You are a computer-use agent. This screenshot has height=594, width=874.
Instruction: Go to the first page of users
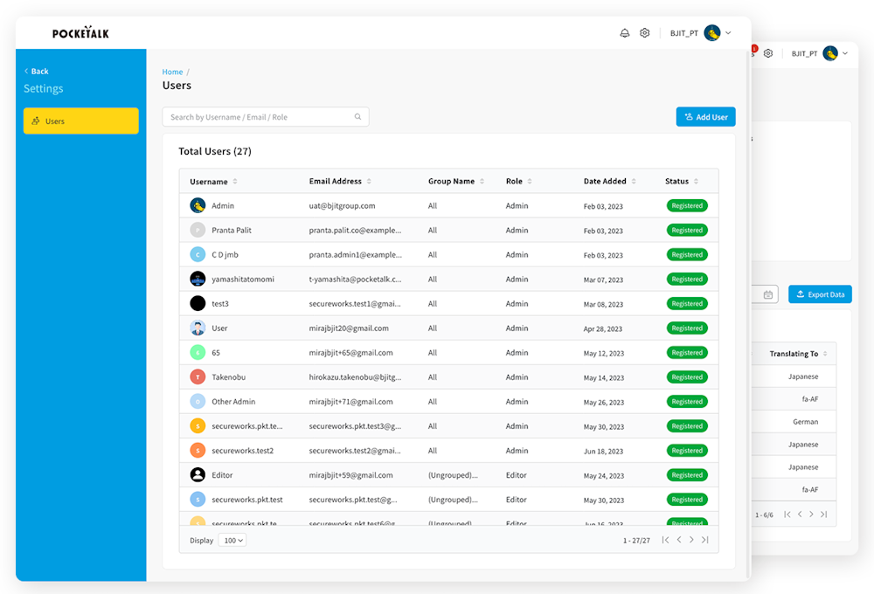(x=665, y=540)
